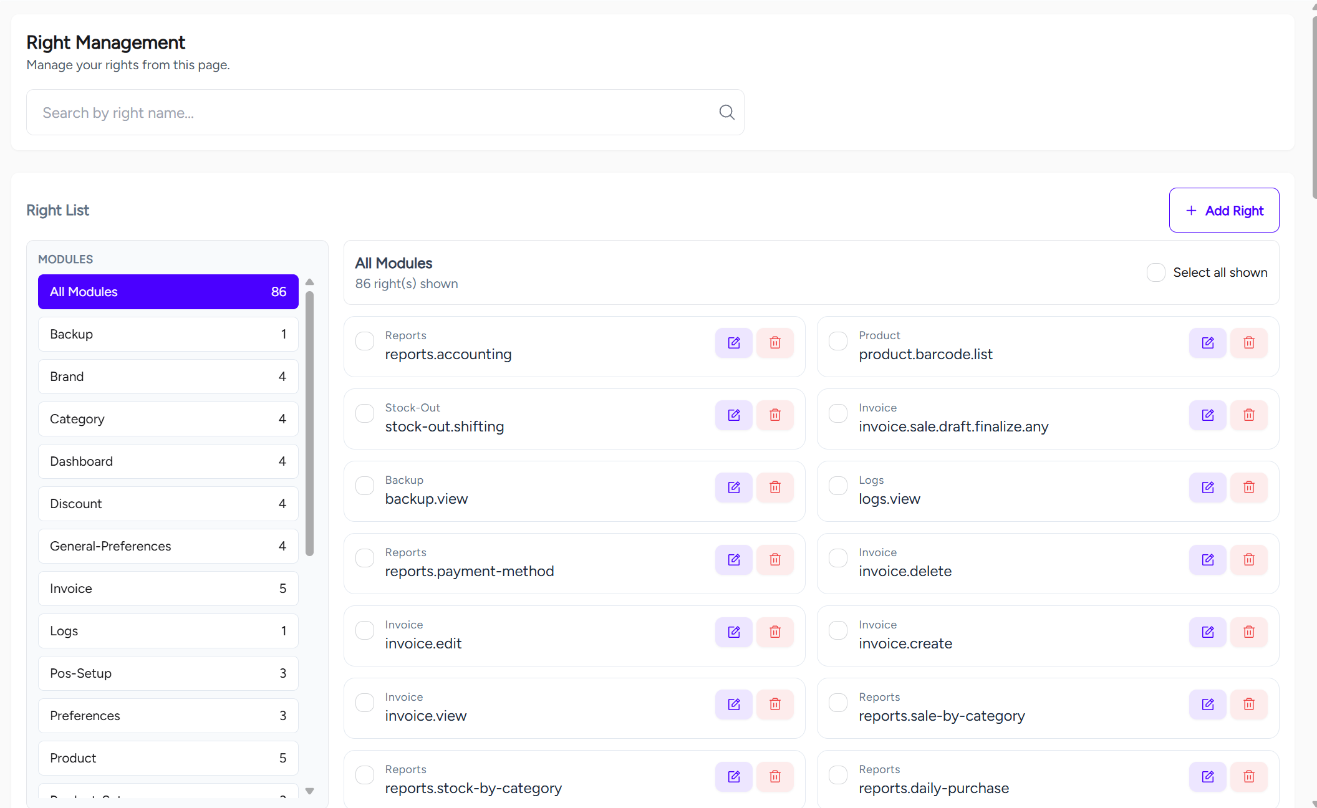Filter by Product module
The image size is (1317, 808).
[x=168, y=758]
